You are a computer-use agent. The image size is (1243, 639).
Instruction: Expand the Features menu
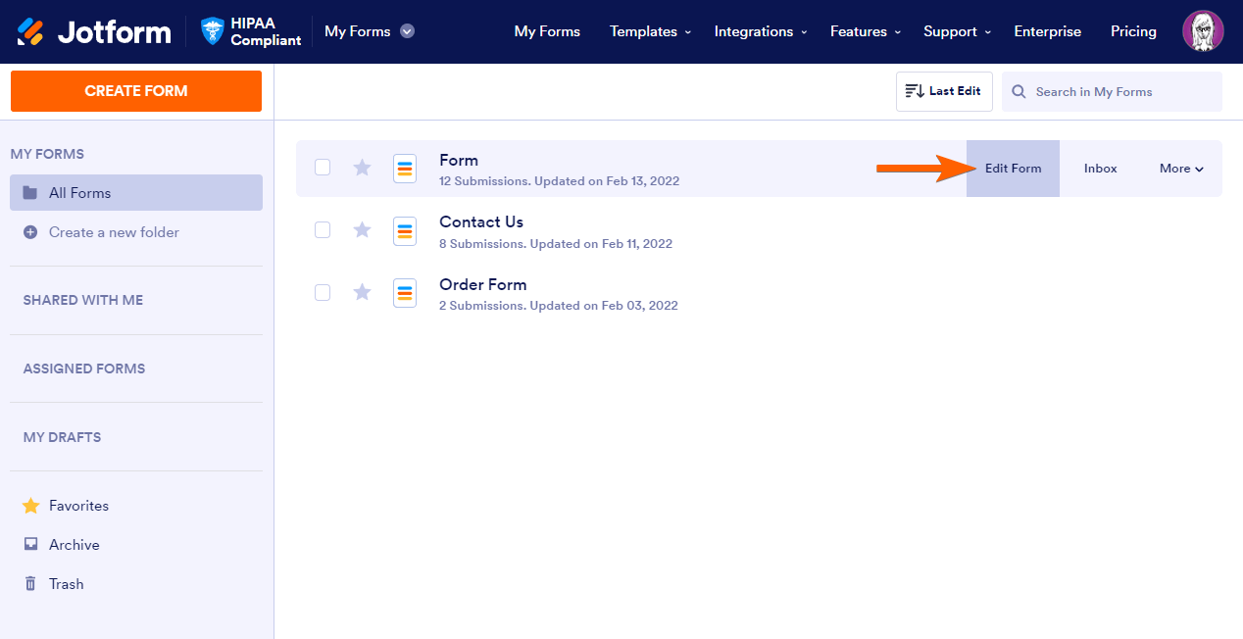[x=866, y=31]
